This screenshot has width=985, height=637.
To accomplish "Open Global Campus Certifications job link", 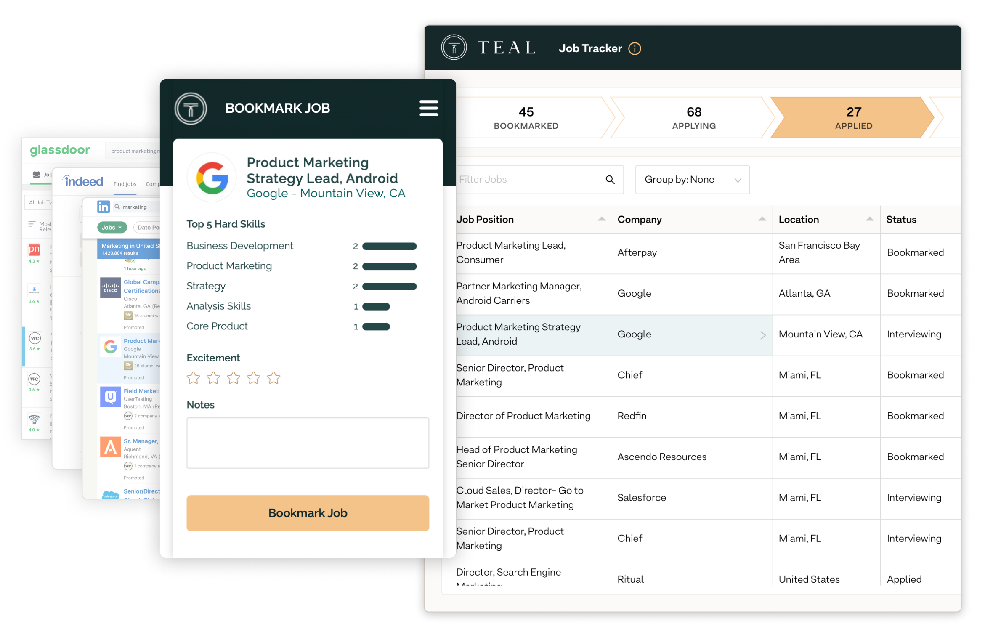I will [x=142, y=286].
